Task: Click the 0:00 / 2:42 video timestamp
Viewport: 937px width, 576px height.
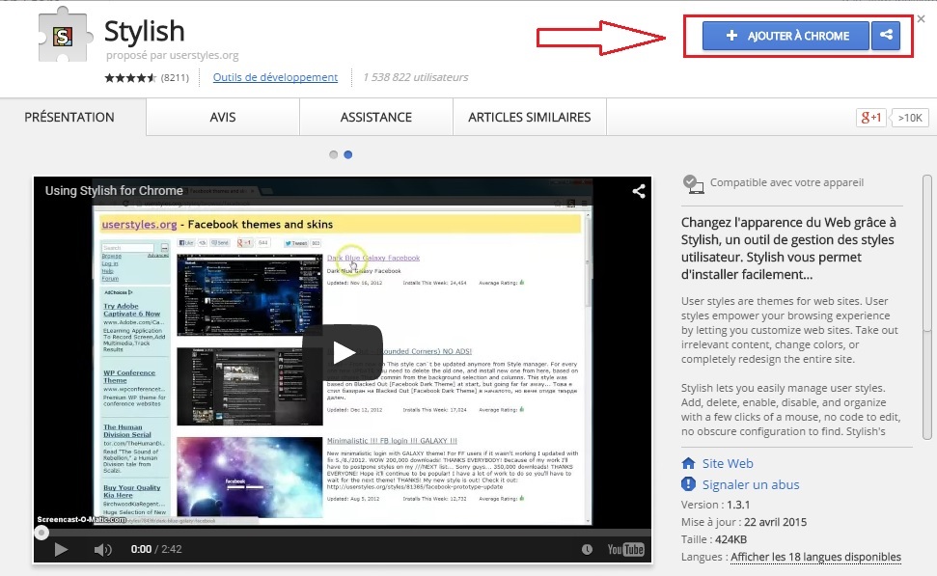Action: pos(156,549)
